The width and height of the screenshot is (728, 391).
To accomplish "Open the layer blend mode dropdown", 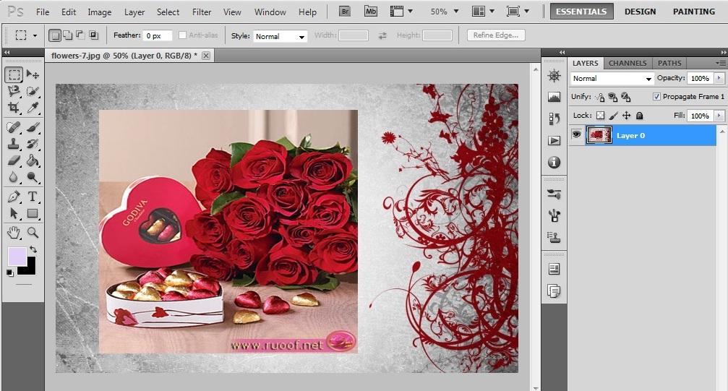I will click(x=612, y=78).
